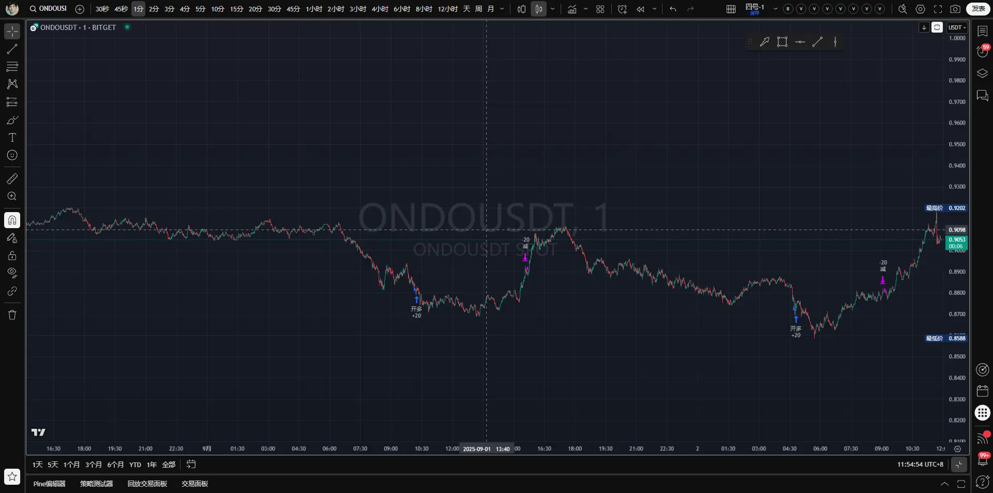Open the object tree layers panel
This screenshot has height=493, width=993.
pyautogui.click(x=983, y=73)
